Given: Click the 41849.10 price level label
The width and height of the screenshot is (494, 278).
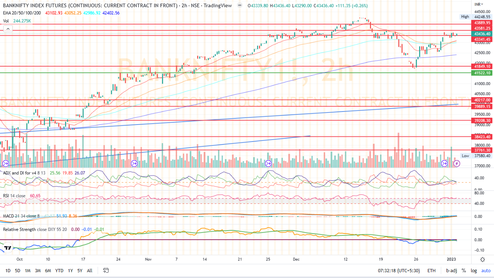Looking at the screenshot, I should (482, 66).
